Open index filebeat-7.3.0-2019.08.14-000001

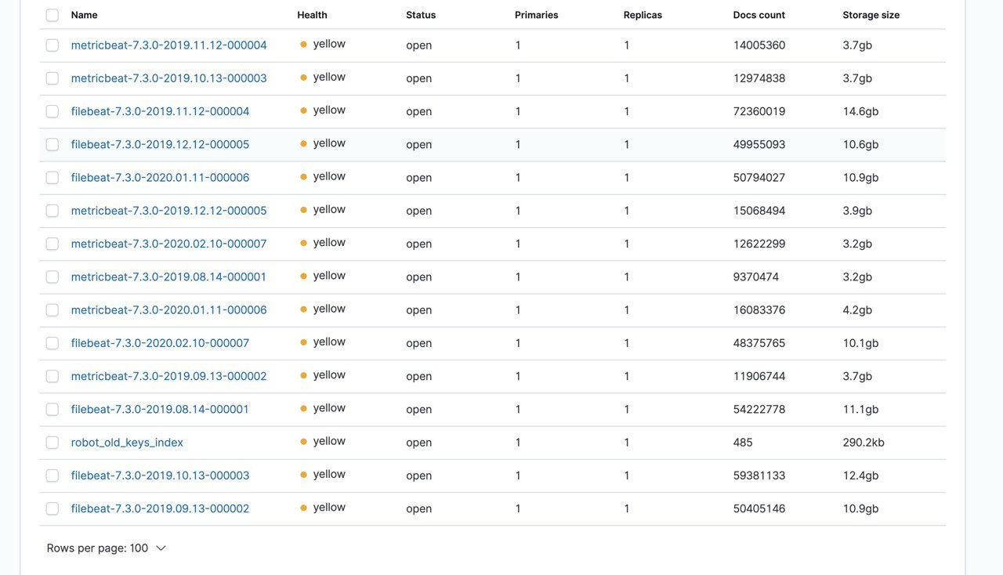160,409
